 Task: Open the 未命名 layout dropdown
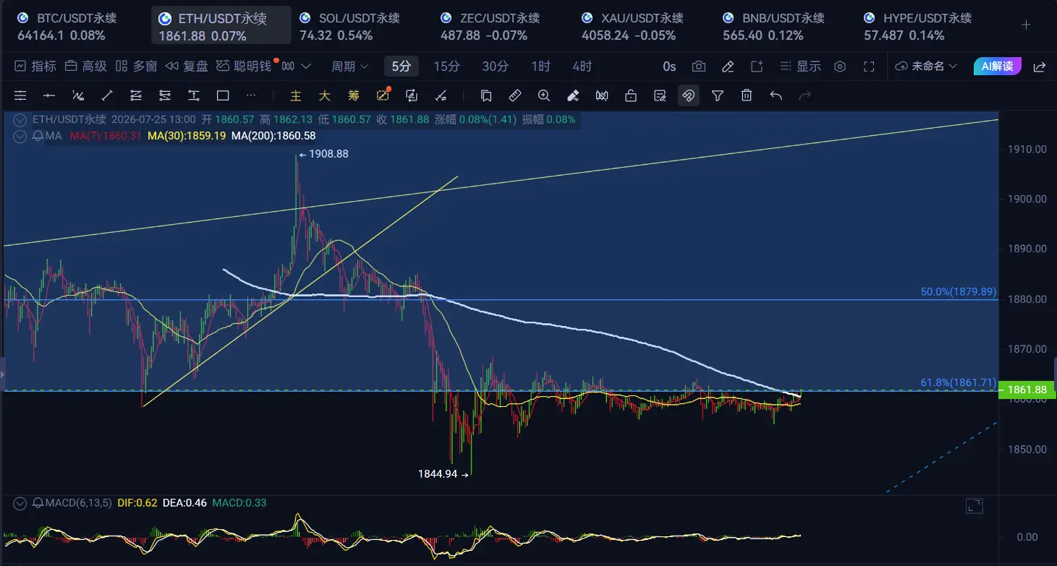pyautogui.click(x=927, y=67)
